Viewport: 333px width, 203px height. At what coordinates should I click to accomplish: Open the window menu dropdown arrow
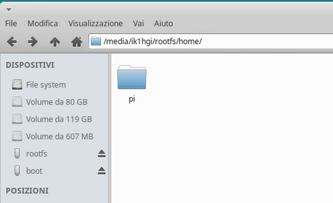pyautogui.click(x=9, y=10)
